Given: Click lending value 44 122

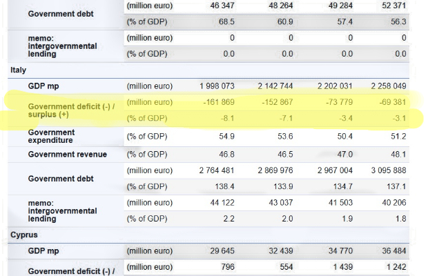Looking at the screenshot, I should click(x=222, y=203).
